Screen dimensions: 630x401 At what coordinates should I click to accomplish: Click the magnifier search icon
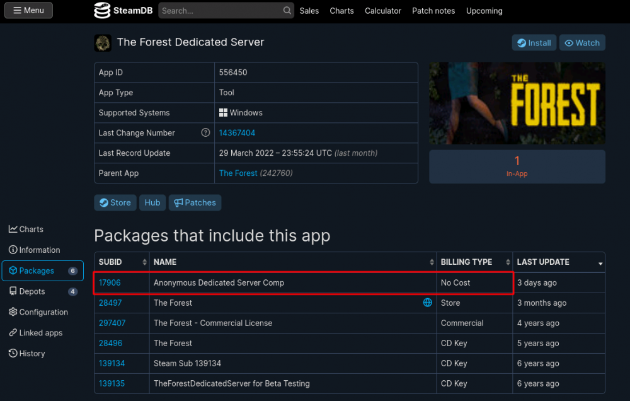287,11
